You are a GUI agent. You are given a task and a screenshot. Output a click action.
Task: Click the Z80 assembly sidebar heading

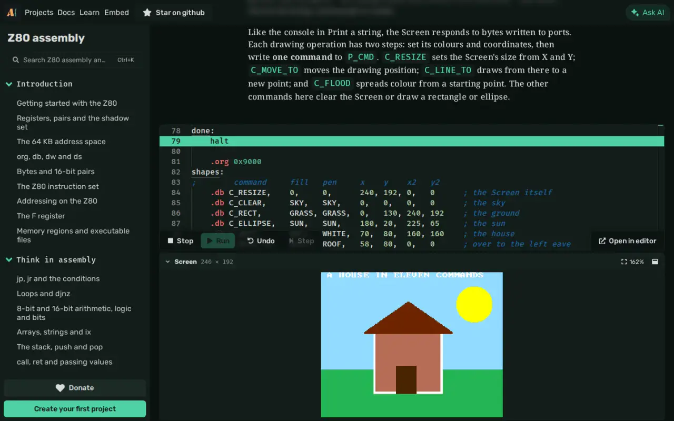(46, 38)
